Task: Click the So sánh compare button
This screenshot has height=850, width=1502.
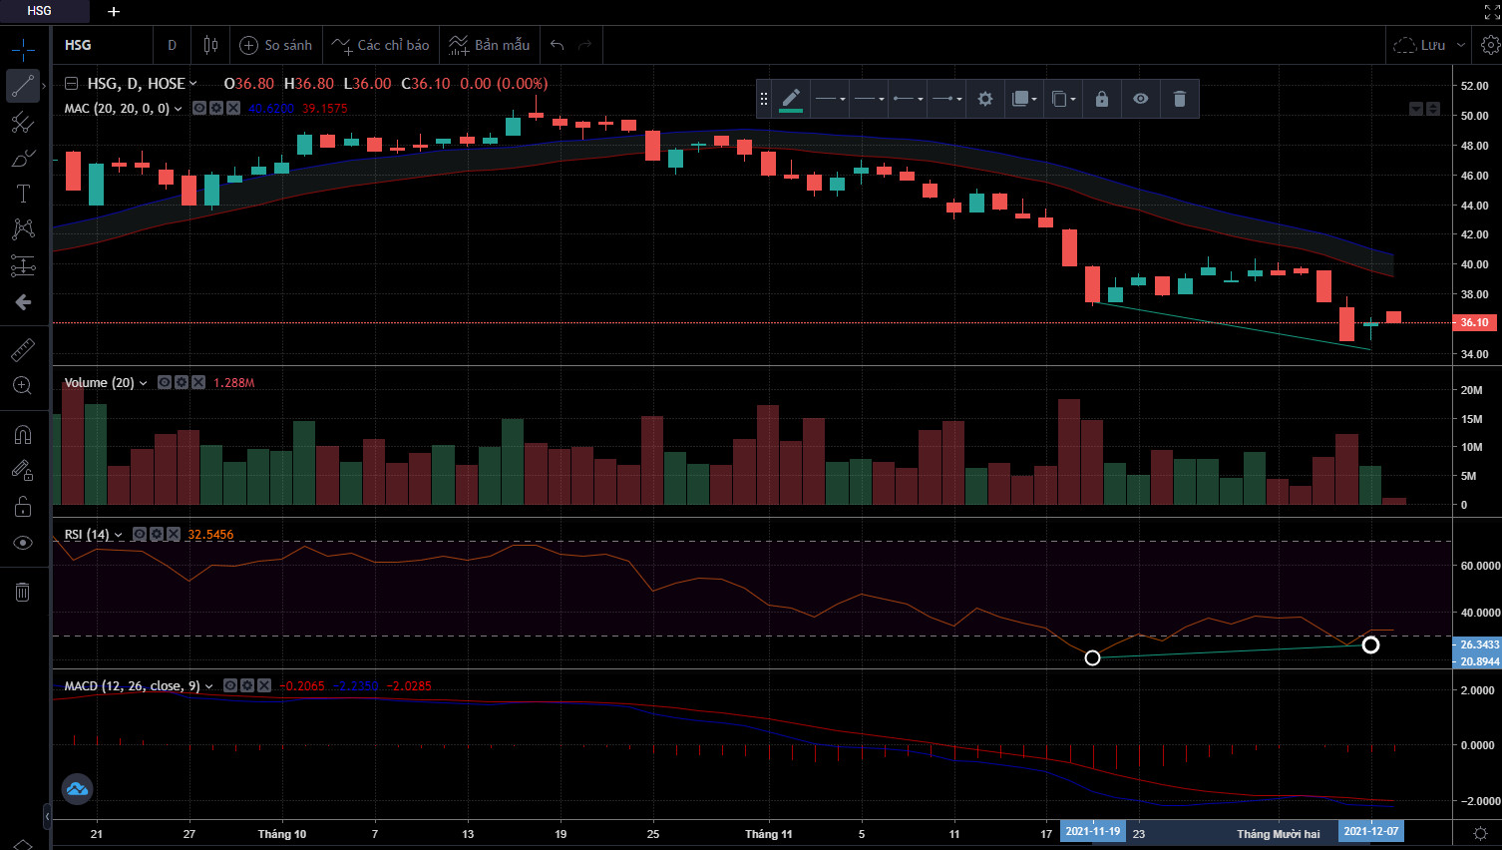Action: click(x=276, y=45)
